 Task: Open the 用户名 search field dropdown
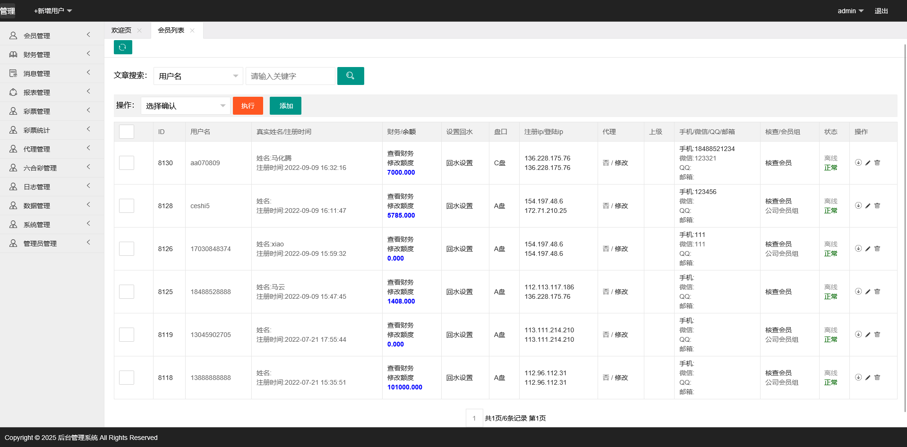(198, 76)
